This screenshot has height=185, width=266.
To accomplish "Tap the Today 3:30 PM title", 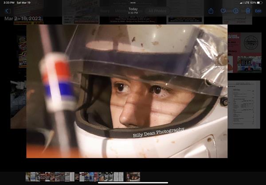I will click(x=133, y=11).
